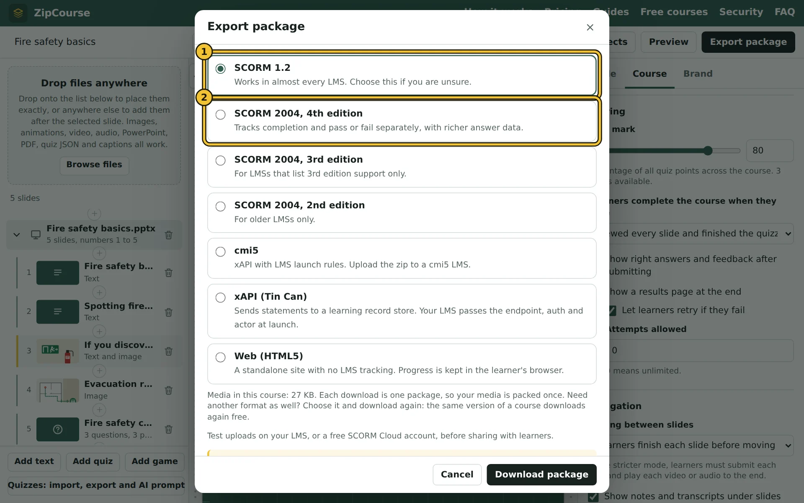Open slide 3 exit sign thumbnail
This screenshot has height=503, width=804.
(x=58, y=351)
